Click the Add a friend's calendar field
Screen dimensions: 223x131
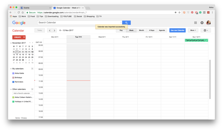point(23,93)
